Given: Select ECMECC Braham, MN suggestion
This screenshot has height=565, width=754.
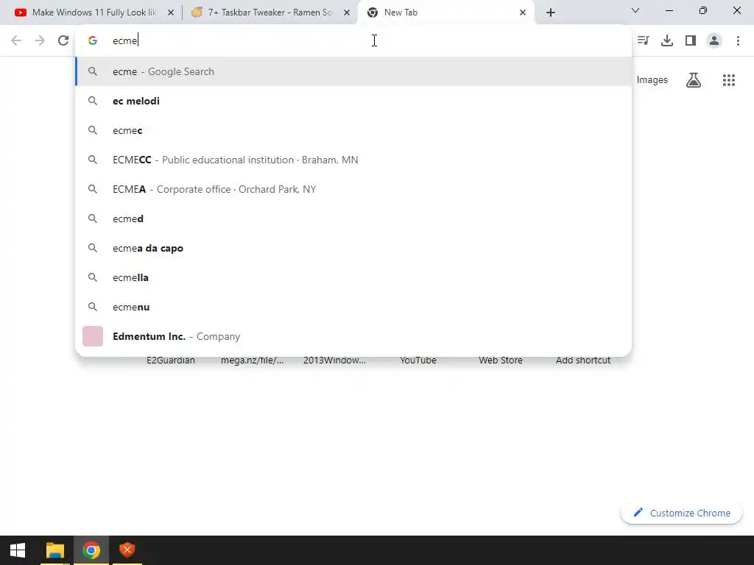Looking at the screenshot, I should click(353, 160).
